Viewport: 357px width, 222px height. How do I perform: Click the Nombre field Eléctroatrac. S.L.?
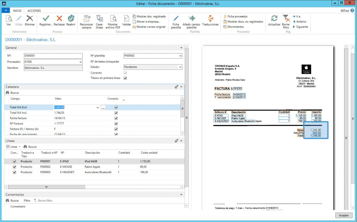(x=53, y=68)
